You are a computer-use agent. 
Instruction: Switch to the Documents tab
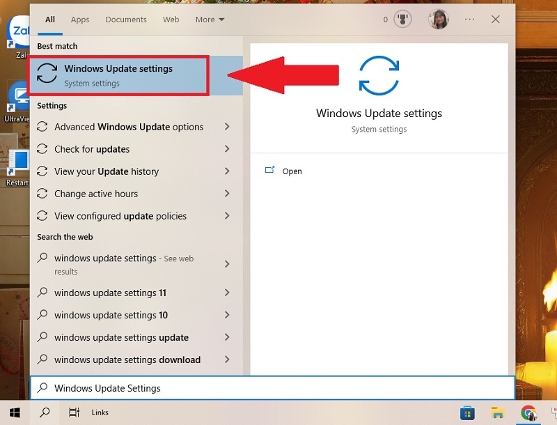[x=126, y=20]
